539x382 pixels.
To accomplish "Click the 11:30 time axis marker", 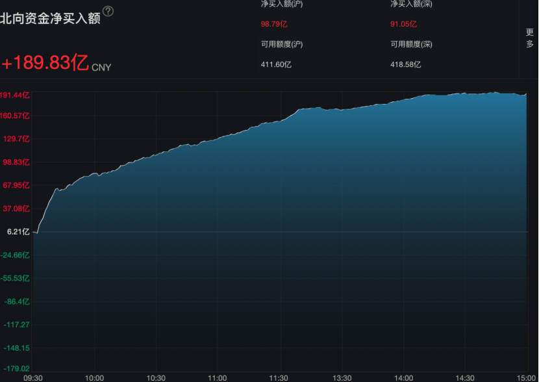I will pos(279,377).
